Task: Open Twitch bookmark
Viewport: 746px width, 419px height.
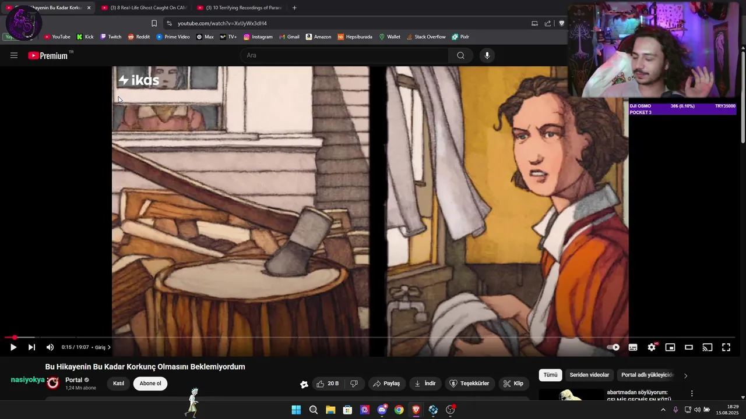Action: [x=111, y=37]
